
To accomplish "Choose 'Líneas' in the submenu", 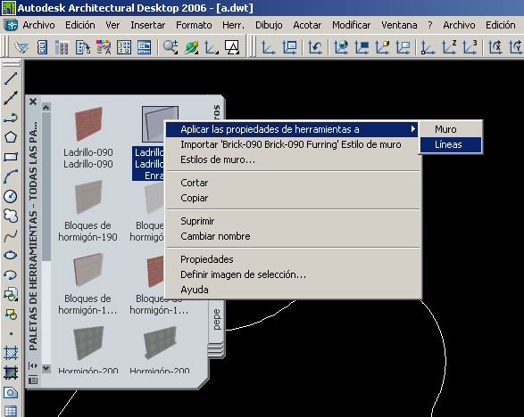I will [x=451, y=144].
